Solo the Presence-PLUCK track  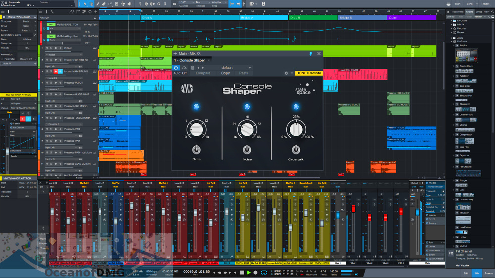pyautogui.click(x=51, y=83)
